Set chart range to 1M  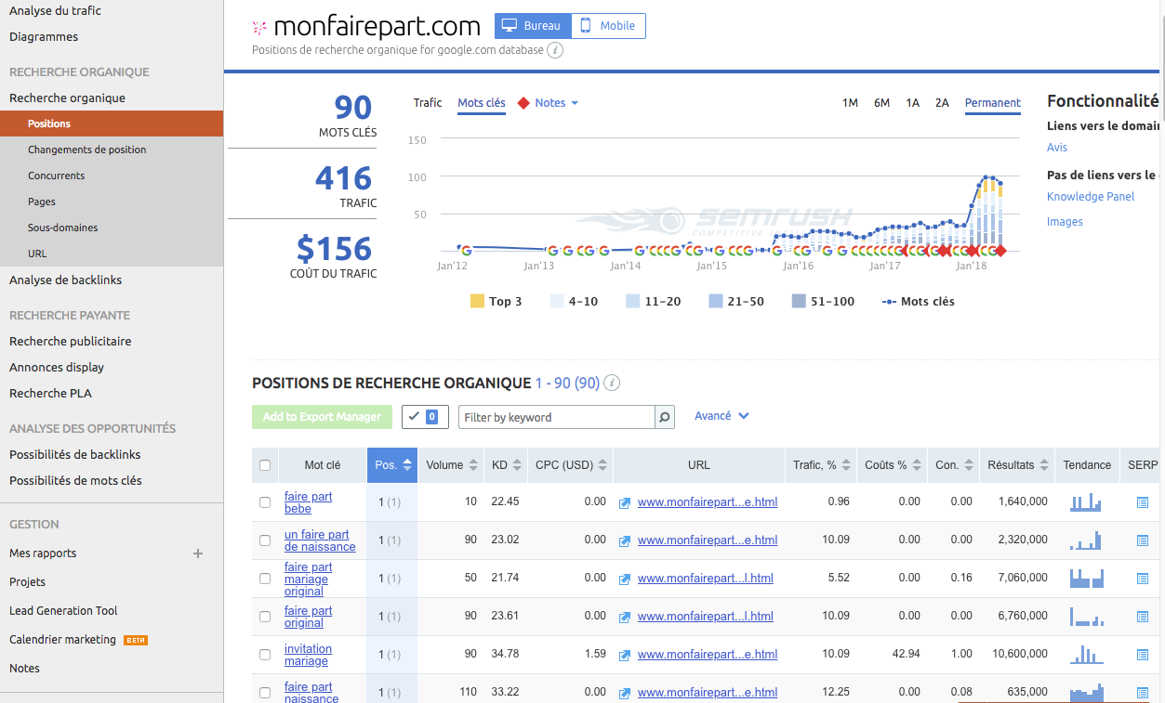850,103
